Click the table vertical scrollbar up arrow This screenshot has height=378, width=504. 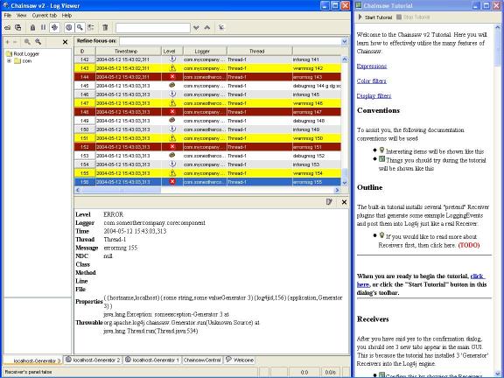(x=345, y=59)
